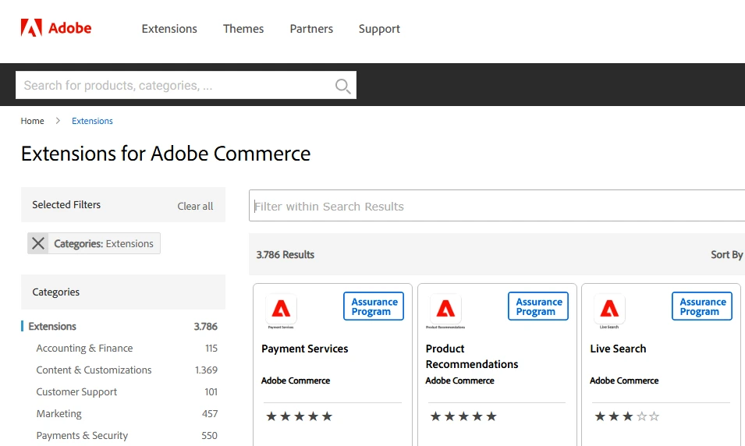The image size is (745, 446).
Task: Click the Extensions for Adobe Commerce heading
Action: [165, 154]
